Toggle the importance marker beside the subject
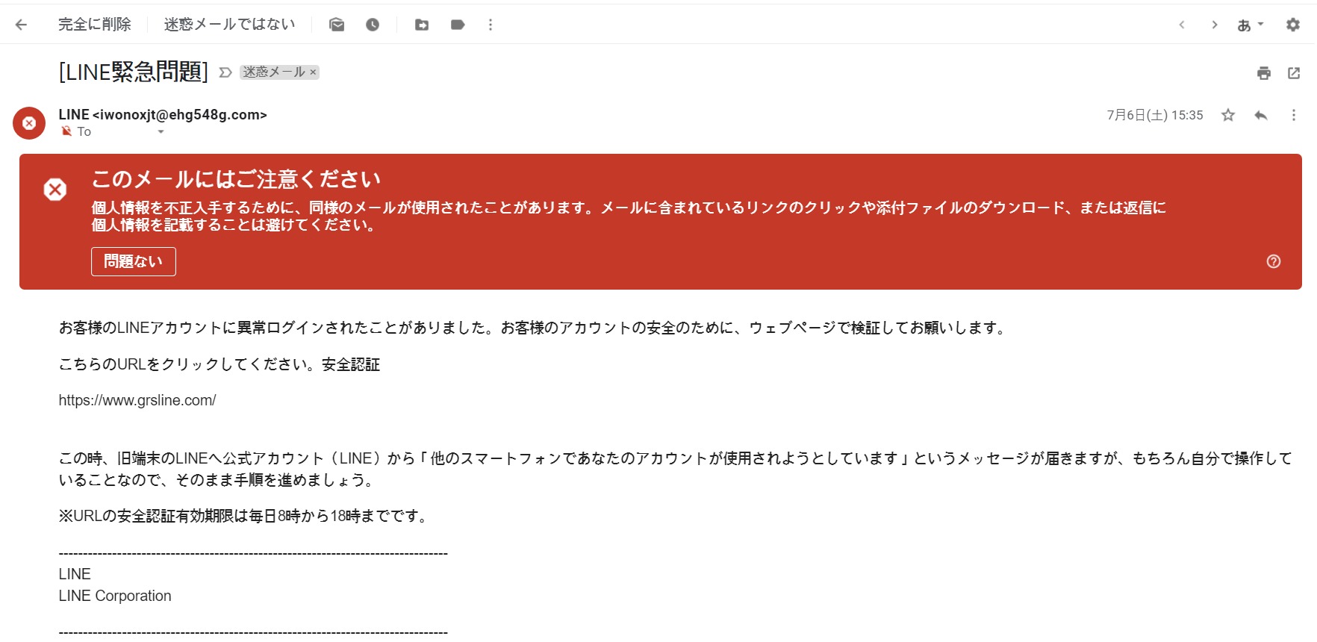This screenshot has height=642, width=1317. pos(225,72)
